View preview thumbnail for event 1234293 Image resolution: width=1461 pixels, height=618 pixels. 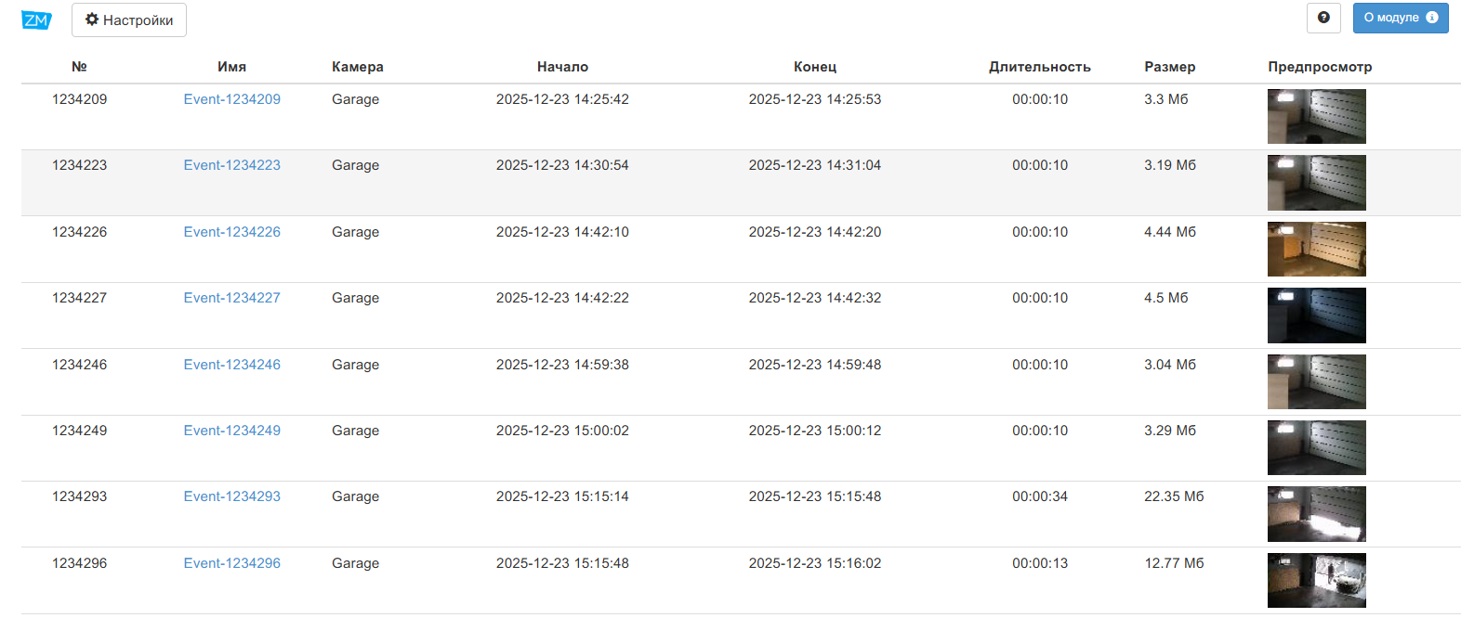(x=1316, y=514)
